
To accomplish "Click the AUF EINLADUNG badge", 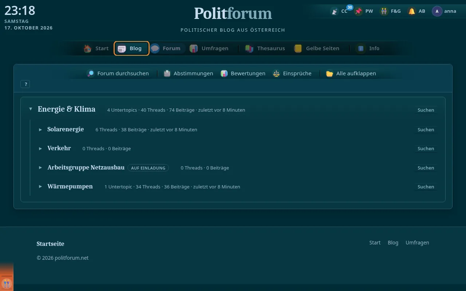I will 148,168.
